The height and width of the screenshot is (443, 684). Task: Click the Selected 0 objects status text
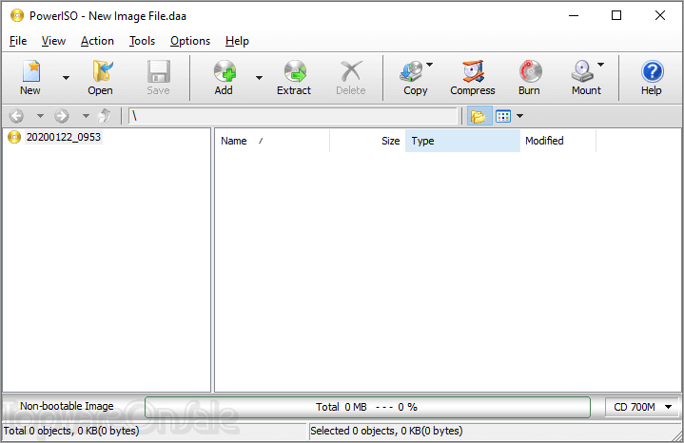(386, 431)
